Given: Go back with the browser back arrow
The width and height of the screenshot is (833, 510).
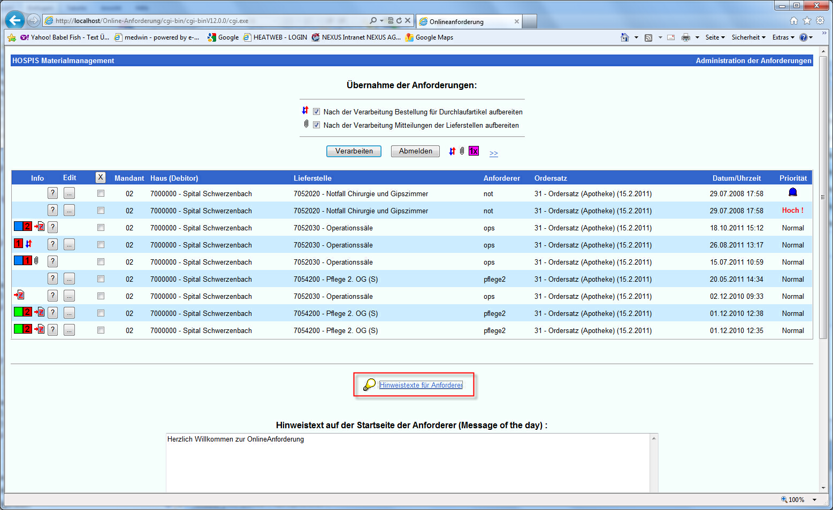Looking at the screenshot, I should point(15,20).
